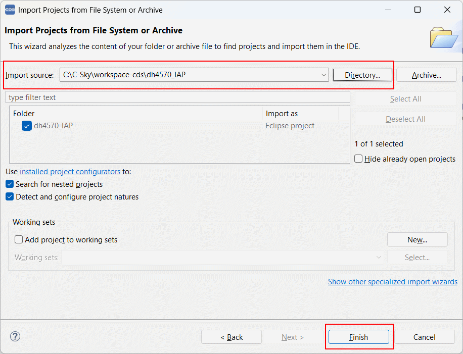Go back with the Back button
Image resolution: width=463 pixels, height=354 pixels.
click(231, 337)
